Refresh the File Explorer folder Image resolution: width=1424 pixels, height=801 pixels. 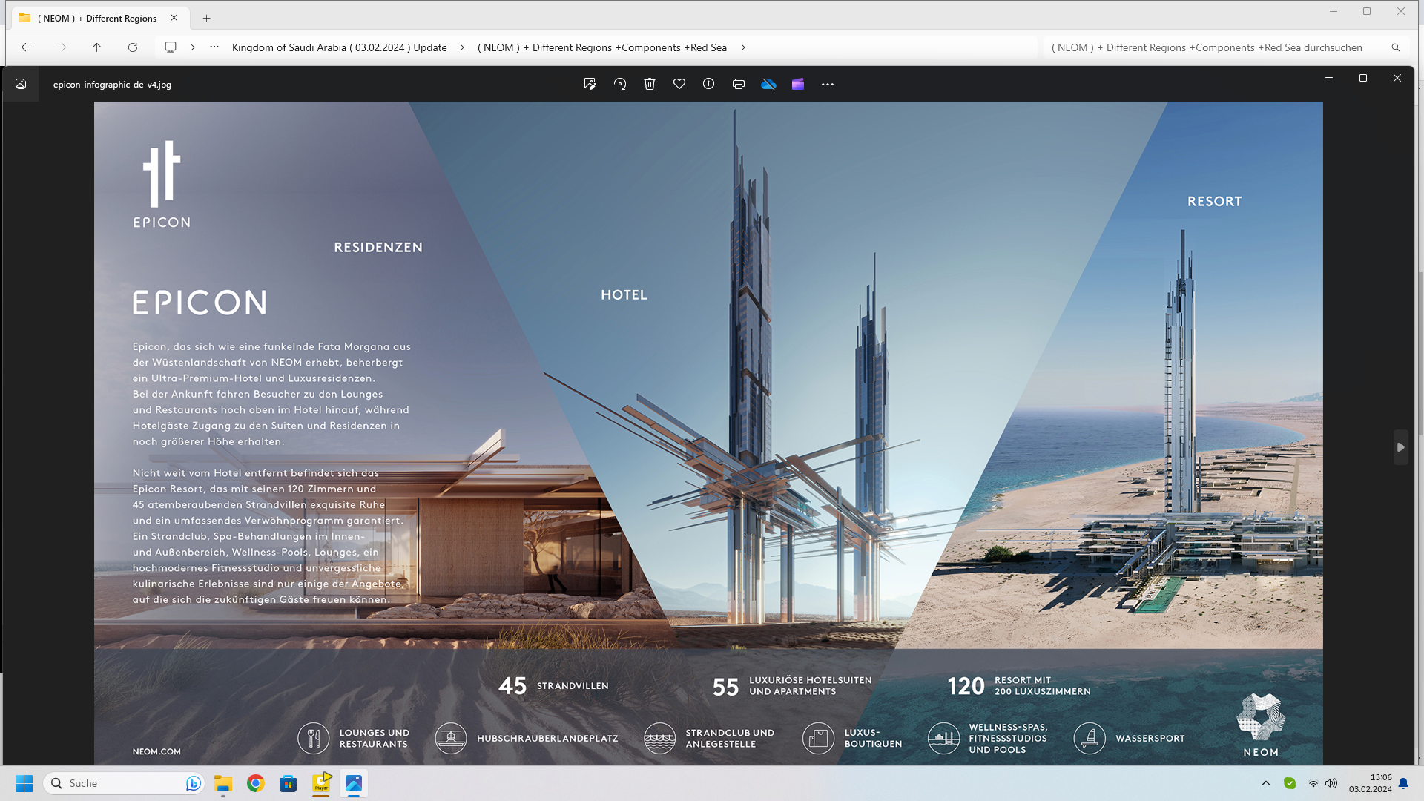133,47
